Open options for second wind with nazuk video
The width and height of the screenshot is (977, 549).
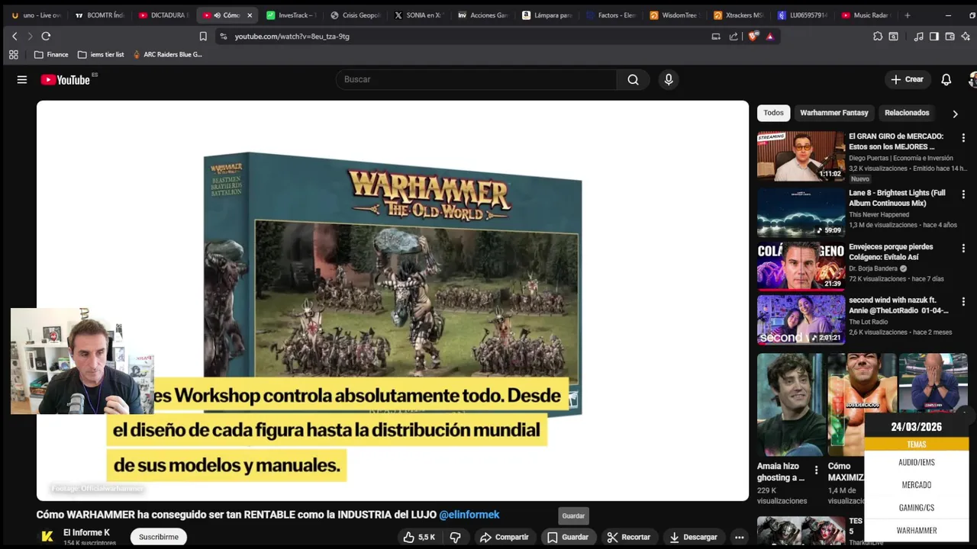[x=963, y=302]
